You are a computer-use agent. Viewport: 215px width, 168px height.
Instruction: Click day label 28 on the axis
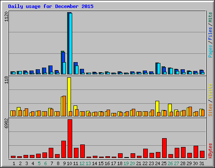183,163
